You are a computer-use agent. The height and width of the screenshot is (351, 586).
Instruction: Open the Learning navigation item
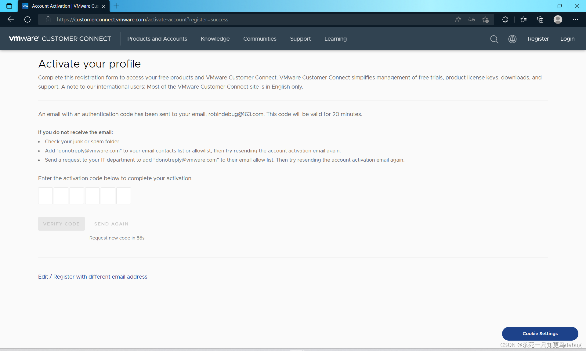click(335, 39)
